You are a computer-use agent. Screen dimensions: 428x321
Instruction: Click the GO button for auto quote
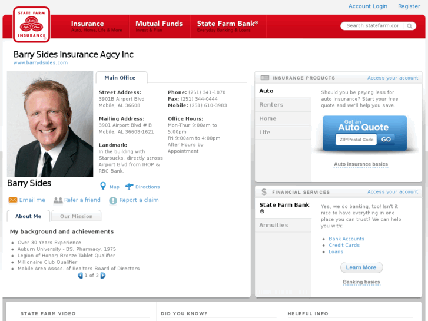[386, 140]
